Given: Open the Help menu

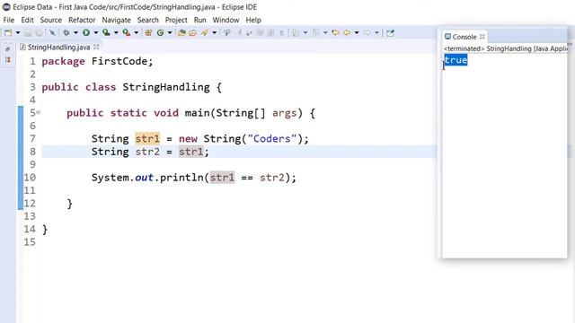Looking at the screenshot, I should 253,20.
